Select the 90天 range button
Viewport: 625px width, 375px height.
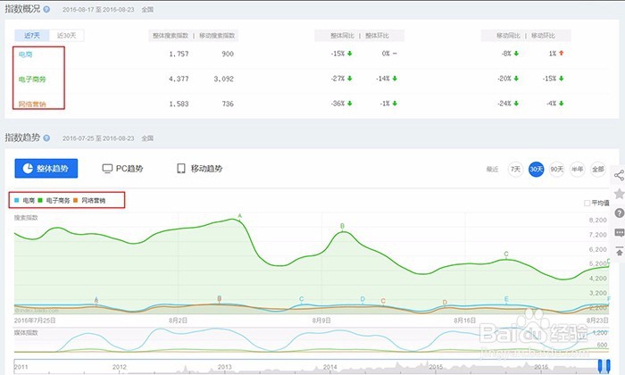coord(556,169)
